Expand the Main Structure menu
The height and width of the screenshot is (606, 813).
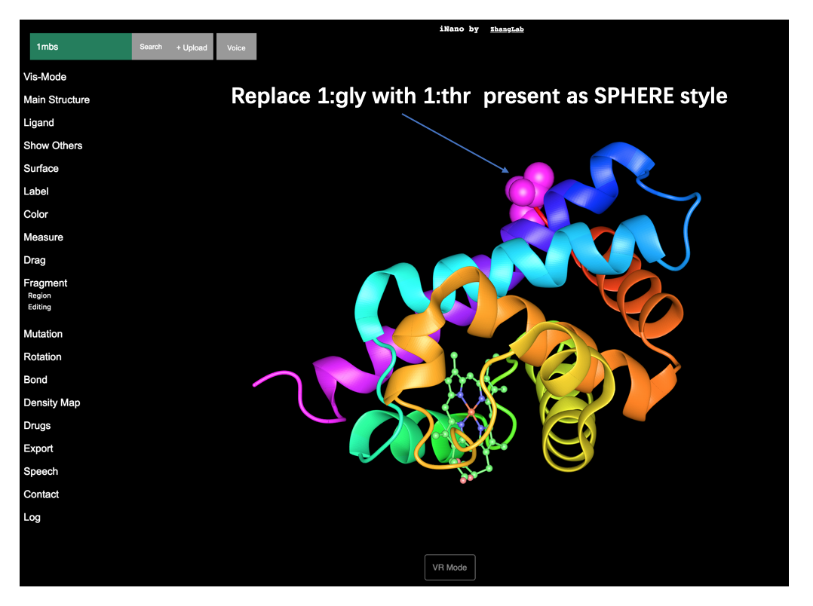point(57,99)
